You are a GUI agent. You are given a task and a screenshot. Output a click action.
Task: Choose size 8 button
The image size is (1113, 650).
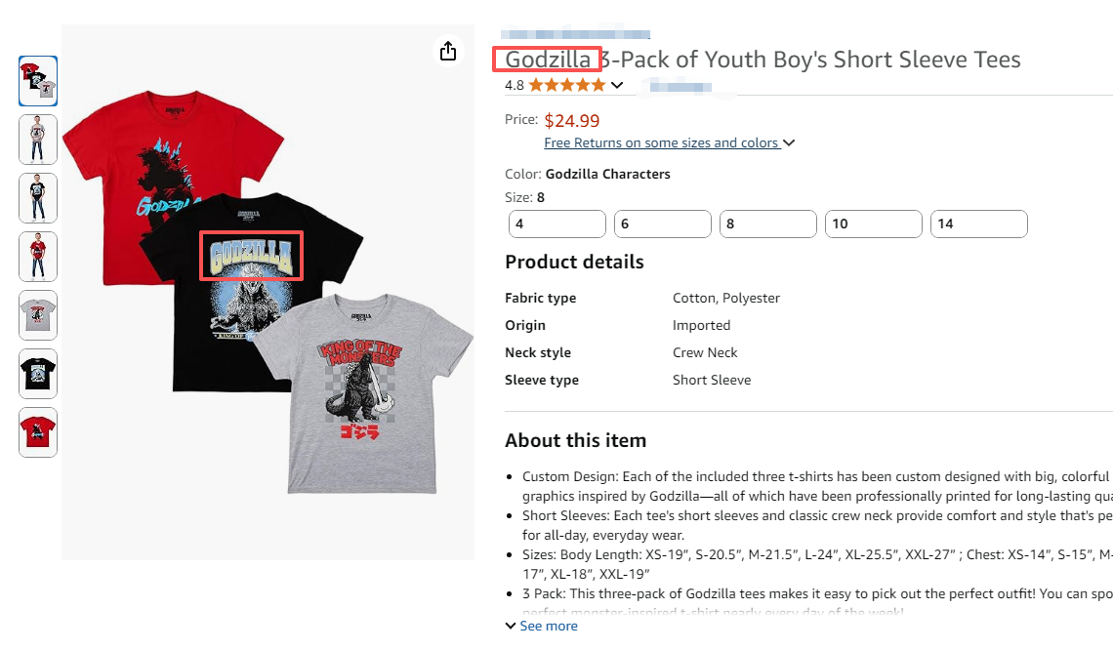click(x=768, y=223)
